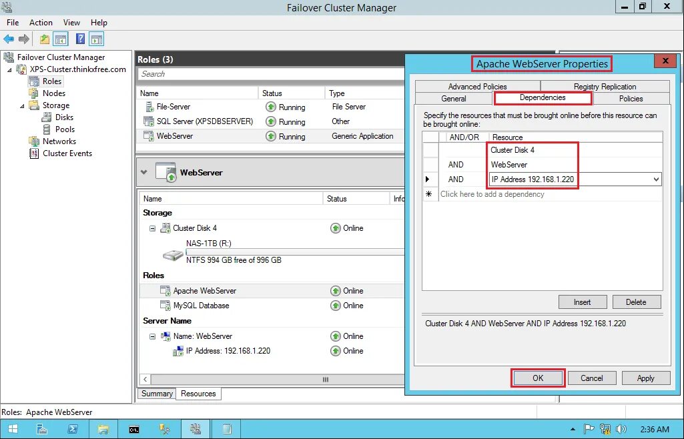
Task: Click the Cluster Disk 4 storage icon
Action: pos(165,228)
